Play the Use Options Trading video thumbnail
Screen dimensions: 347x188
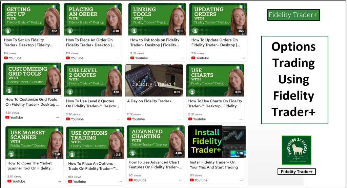(95, 142)
